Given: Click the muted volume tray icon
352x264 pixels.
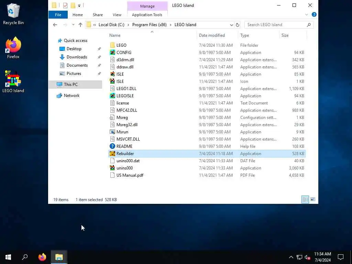Looking at the screenshot, I should (x=307, y=257).
